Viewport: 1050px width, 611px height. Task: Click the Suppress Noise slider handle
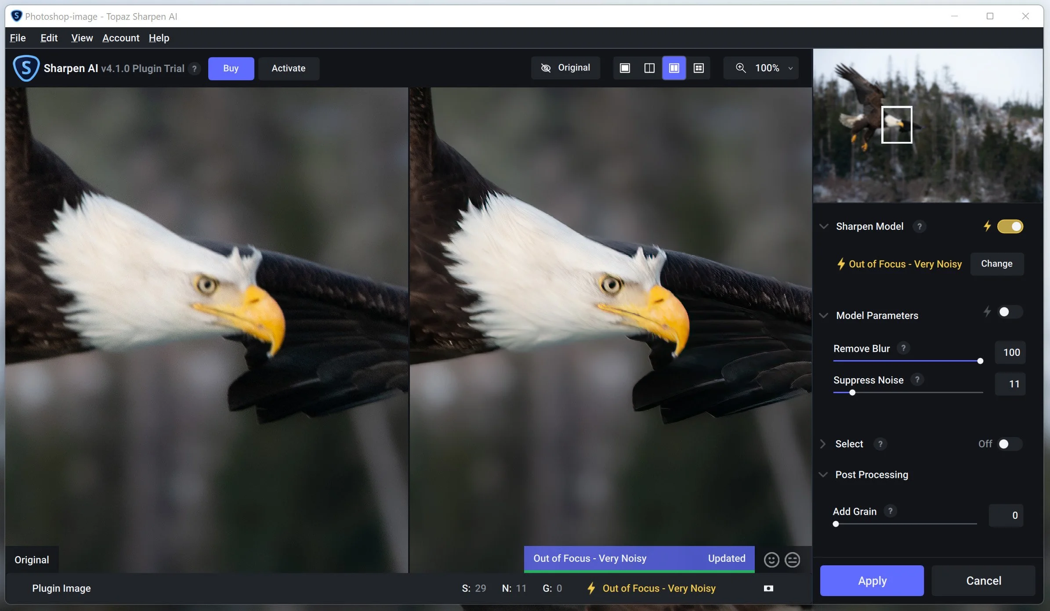pyautogui.click(x=852, y=392)
